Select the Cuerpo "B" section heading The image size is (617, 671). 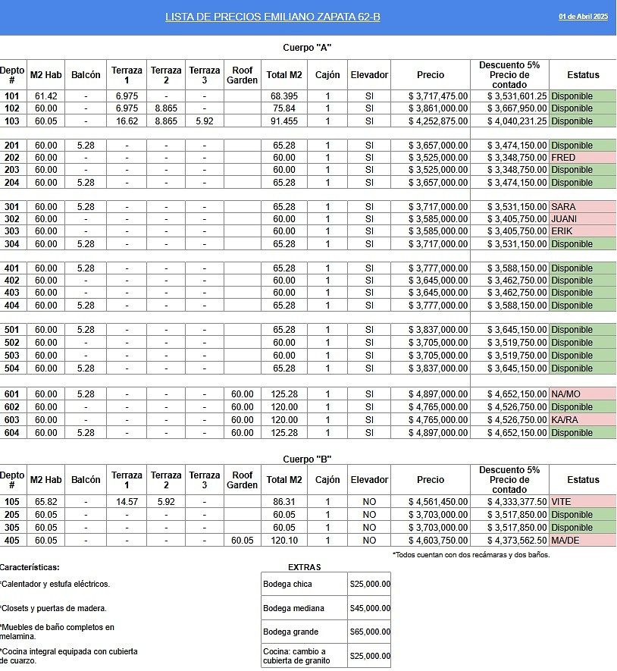point(306,459)
